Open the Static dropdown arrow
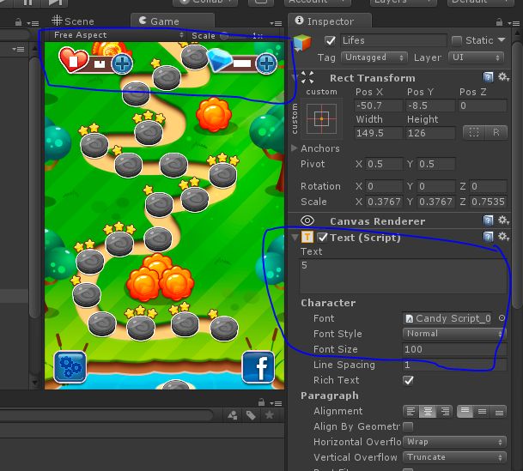Screen dimensions: 523x471 (502, 40)
